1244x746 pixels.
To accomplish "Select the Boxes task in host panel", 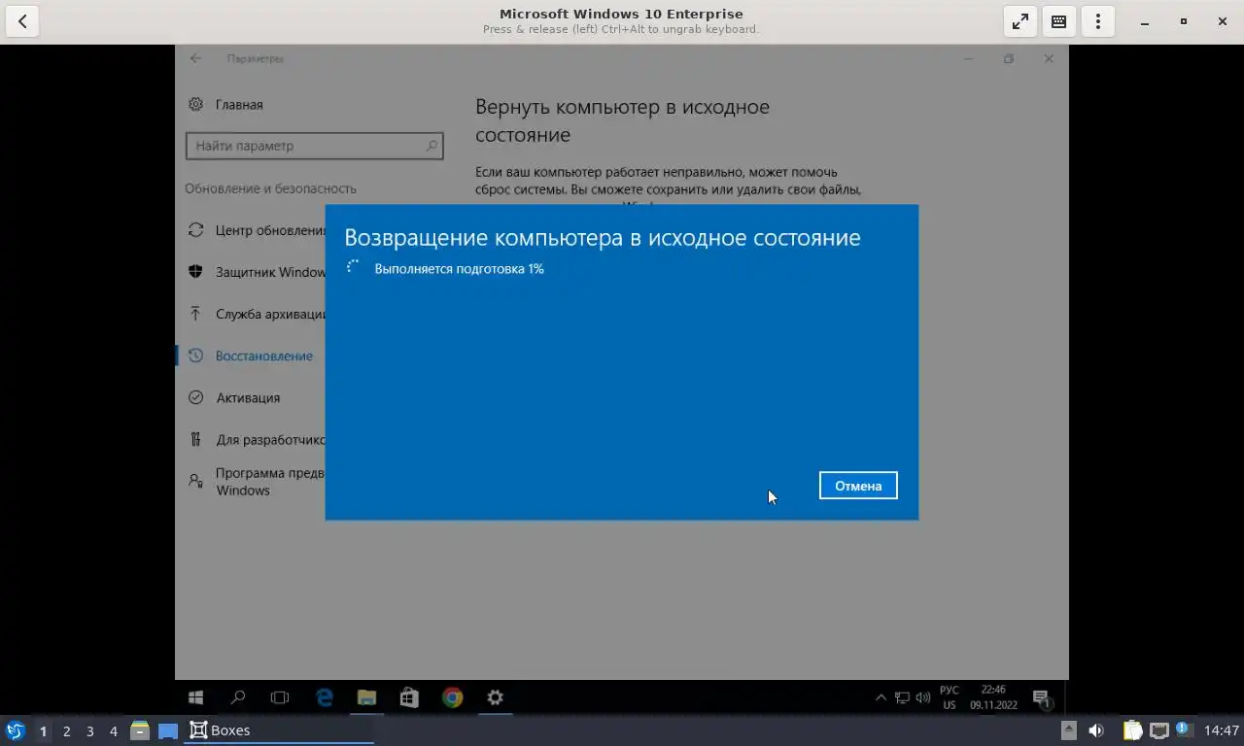I will point(280,730).
